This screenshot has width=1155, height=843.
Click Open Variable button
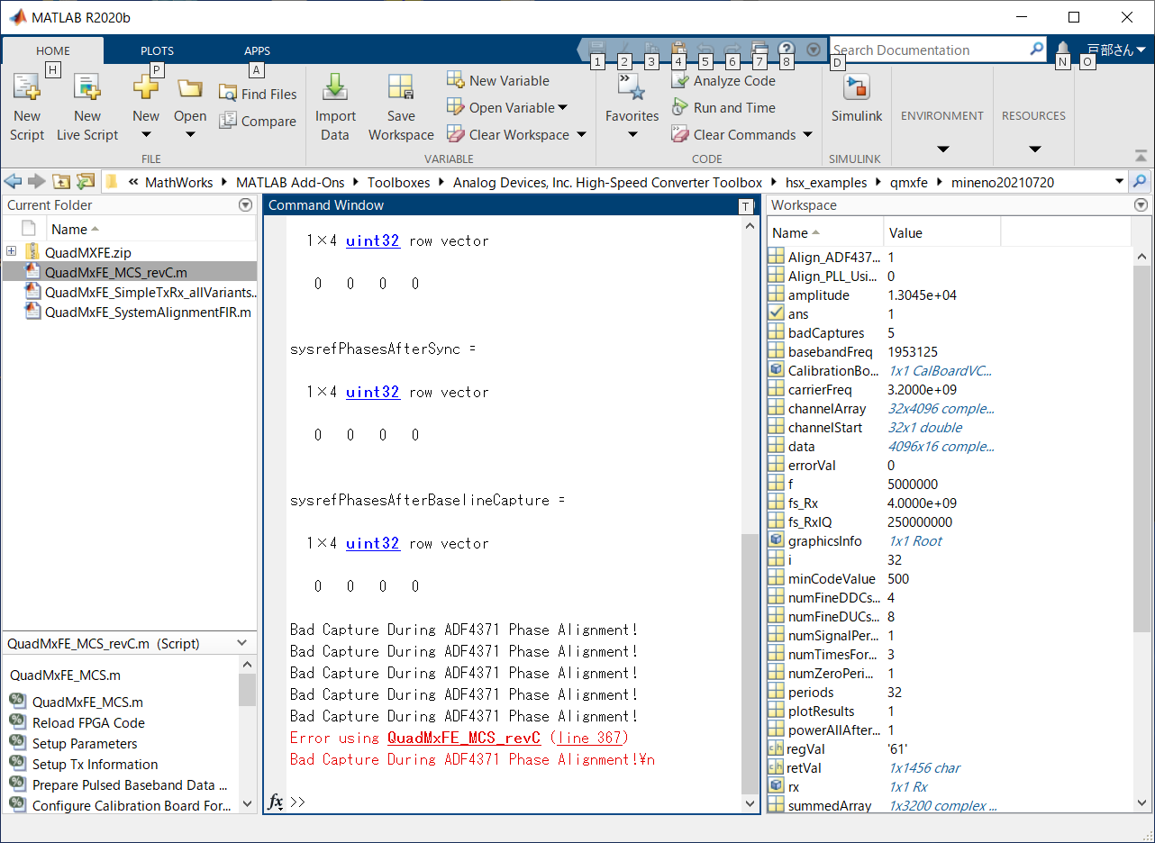tap(502, 107)
